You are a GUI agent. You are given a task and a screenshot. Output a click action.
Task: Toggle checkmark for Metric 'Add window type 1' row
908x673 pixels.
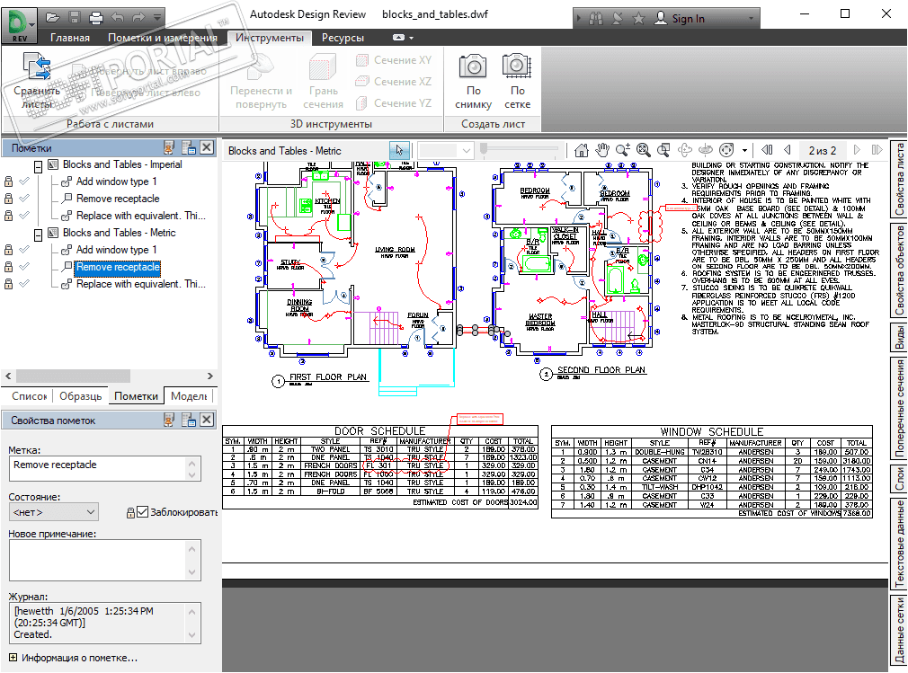[24, 250]
